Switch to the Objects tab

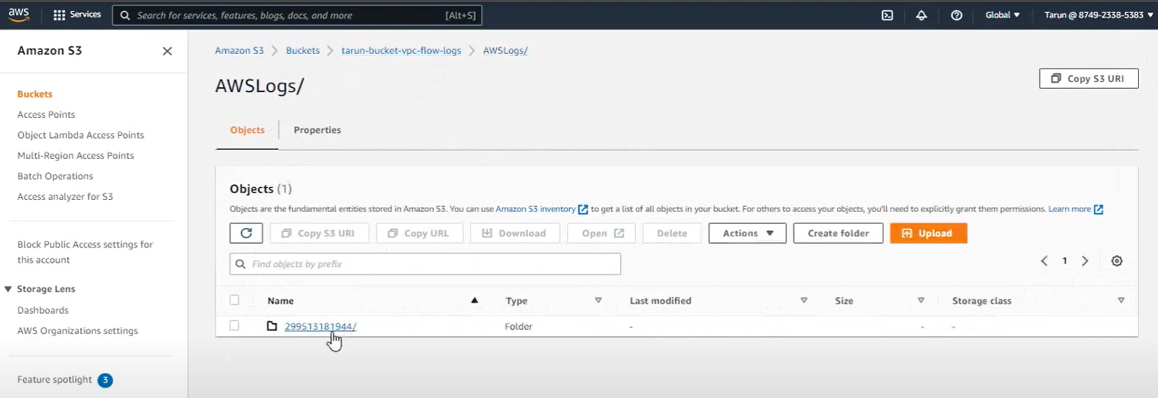[247, 130]
